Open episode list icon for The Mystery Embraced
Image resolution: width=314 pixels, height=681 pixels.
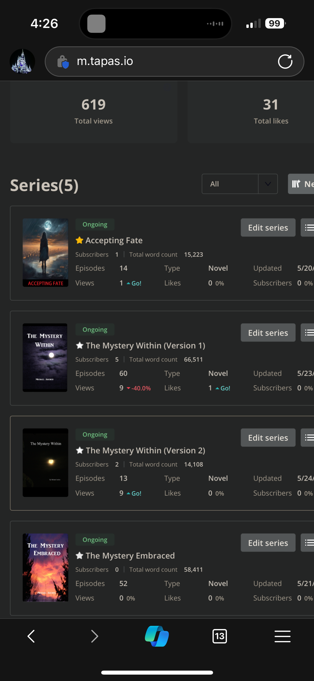coord(308,542)
